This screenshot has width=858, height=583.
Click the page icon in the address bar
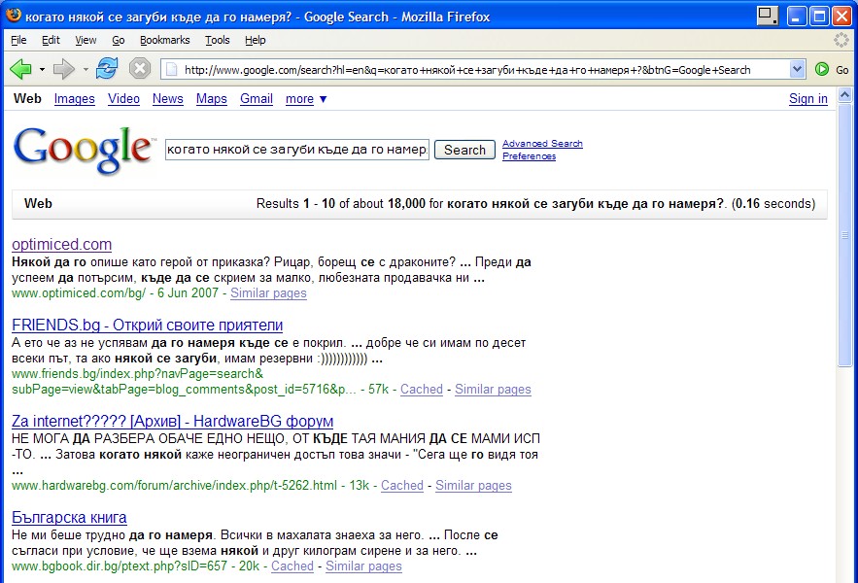171,70
